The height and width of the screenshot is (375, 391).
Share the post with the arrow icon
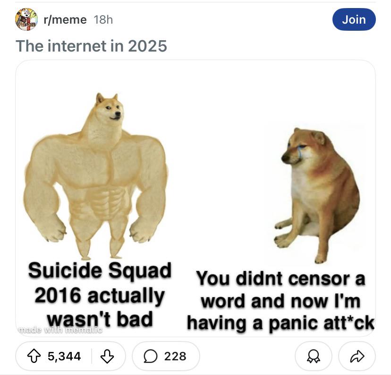click(357, 356)
